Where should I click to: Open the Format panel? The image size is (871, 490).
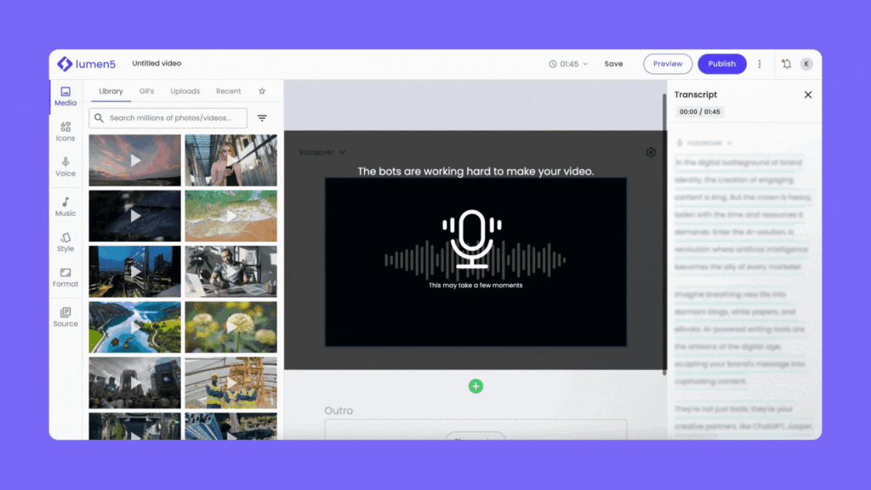pos(65,277)
